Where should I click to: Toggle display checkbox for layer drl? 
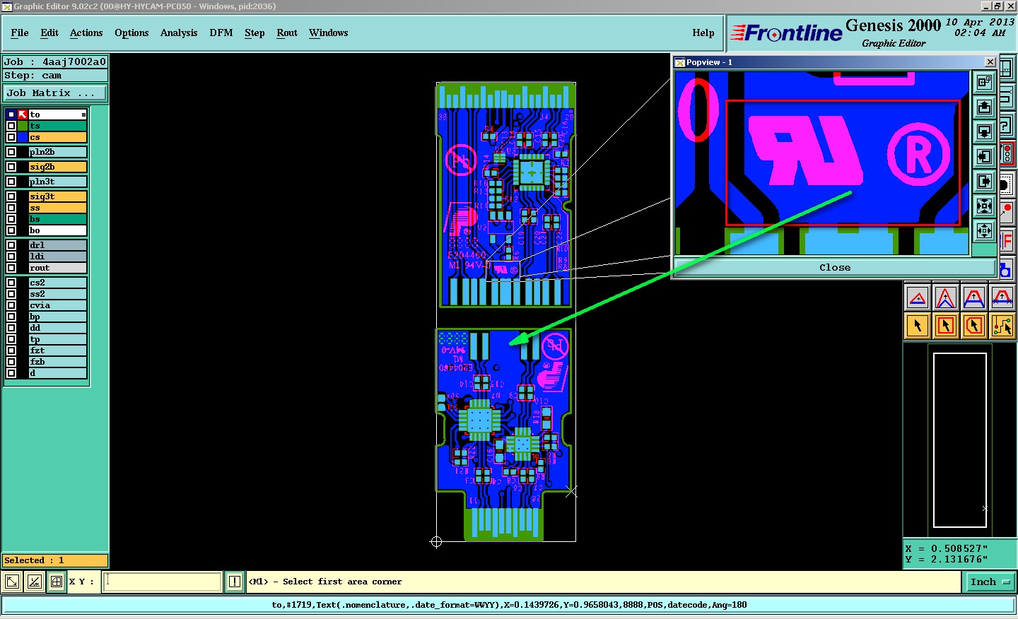click(x=11, y=245)
